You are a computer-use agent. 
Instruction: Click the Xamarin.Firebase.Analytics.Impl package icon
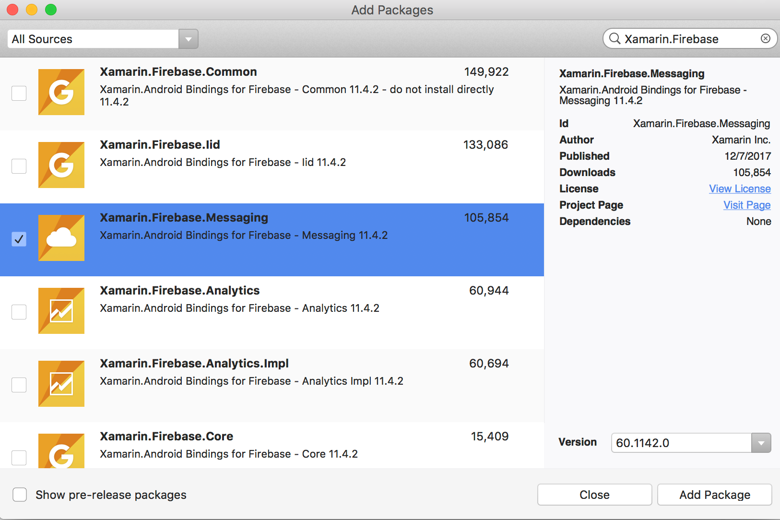(x=61, y=384)
